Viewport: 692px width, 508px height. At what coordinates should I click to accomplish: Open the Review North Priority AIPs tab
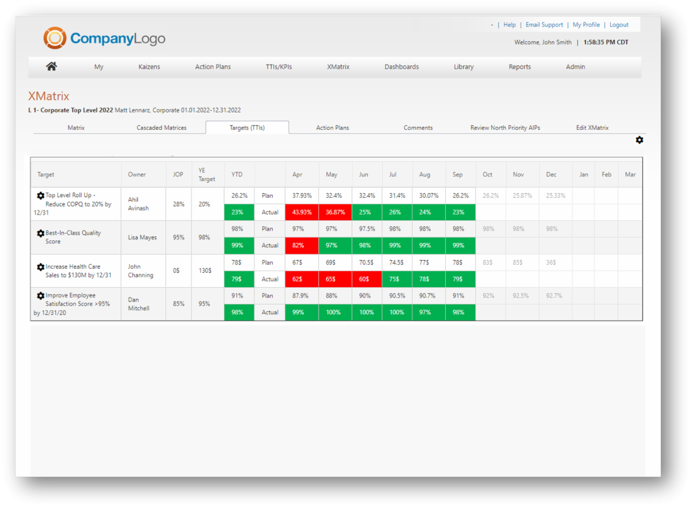pos(505,127)
